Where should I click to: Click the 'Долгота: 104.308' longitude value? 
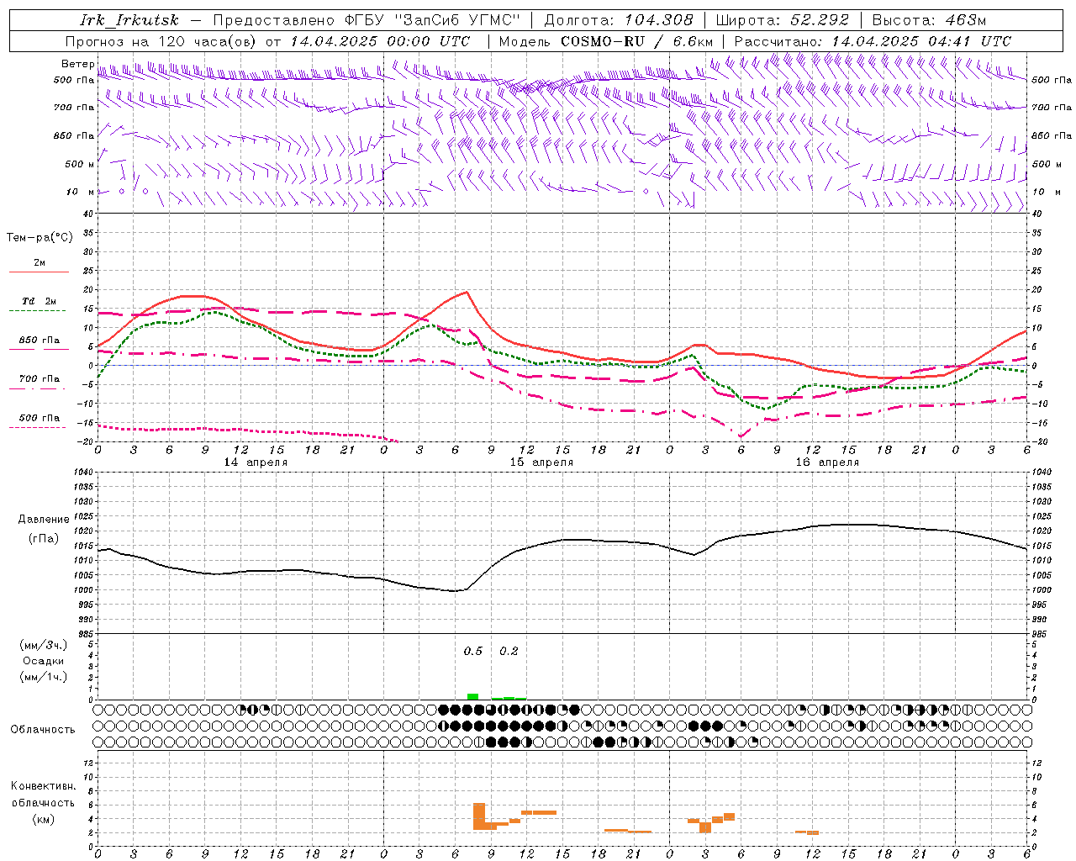coord(619,20)
